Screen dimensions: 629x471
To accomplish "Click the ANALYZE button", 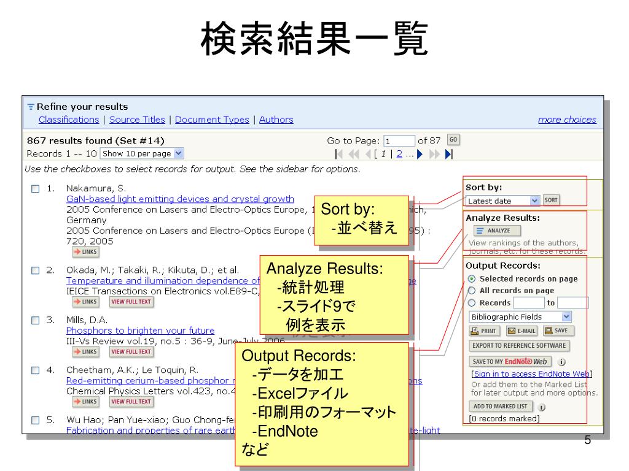I will coord(497,231).
